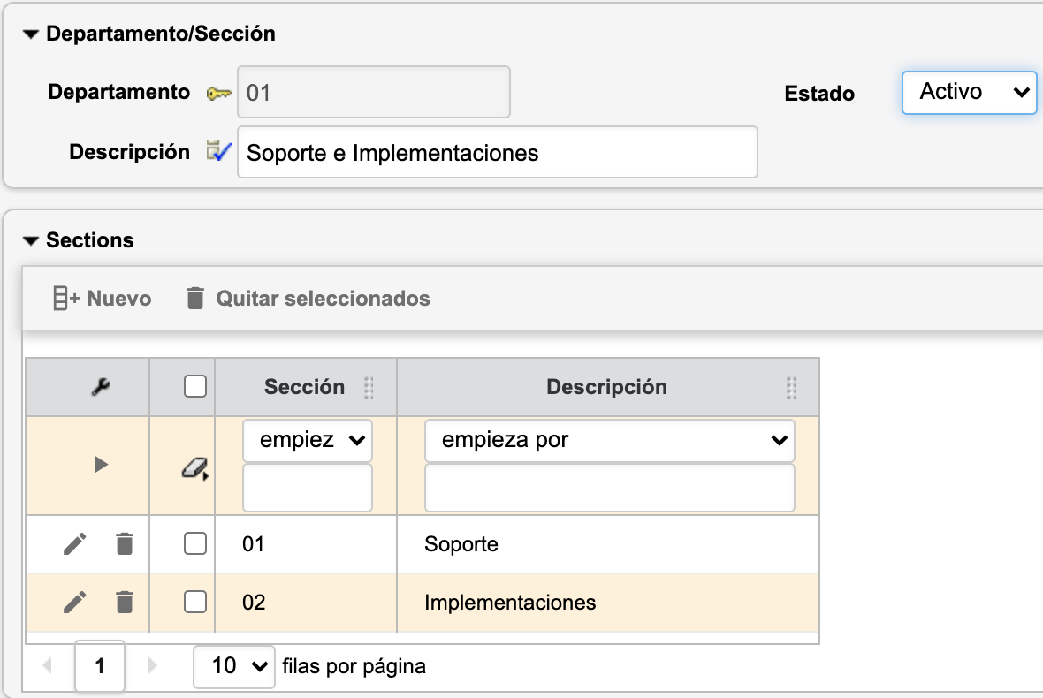Click Quitar seleccionados button

pyautogui.click(x=308, y=299)
